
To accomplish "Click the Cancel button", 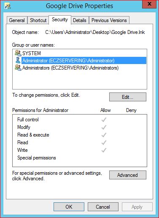I will pos(103,207).
